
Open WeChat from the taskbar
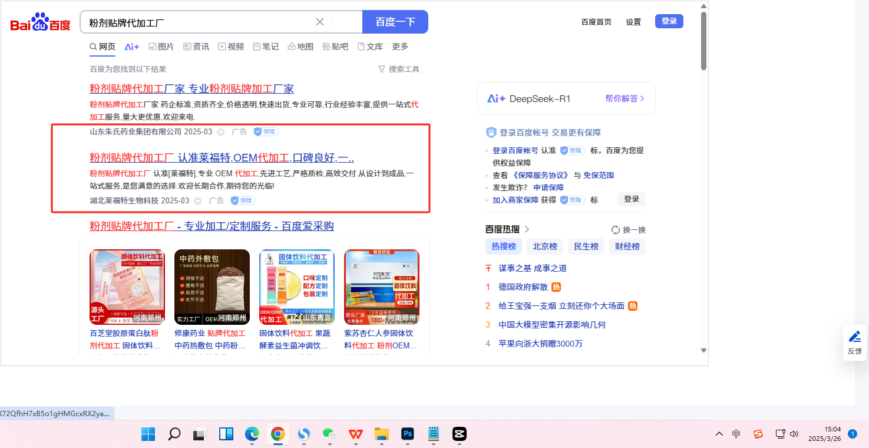(x=329, y=434)
